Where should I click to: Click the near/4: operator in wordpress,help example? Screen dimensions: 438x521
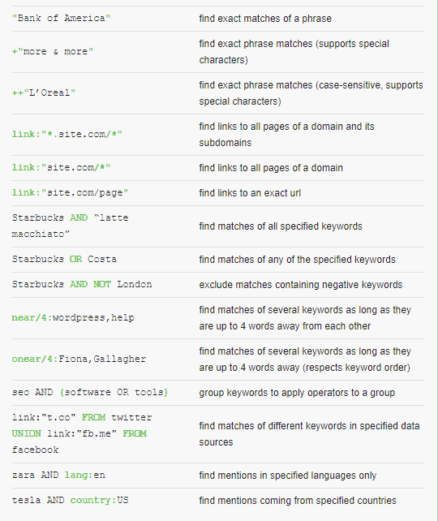[x=32, y=317]
